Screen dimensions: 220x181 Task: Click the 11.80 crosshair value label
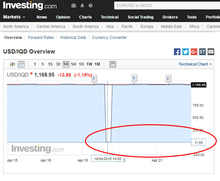pos(199,142)
